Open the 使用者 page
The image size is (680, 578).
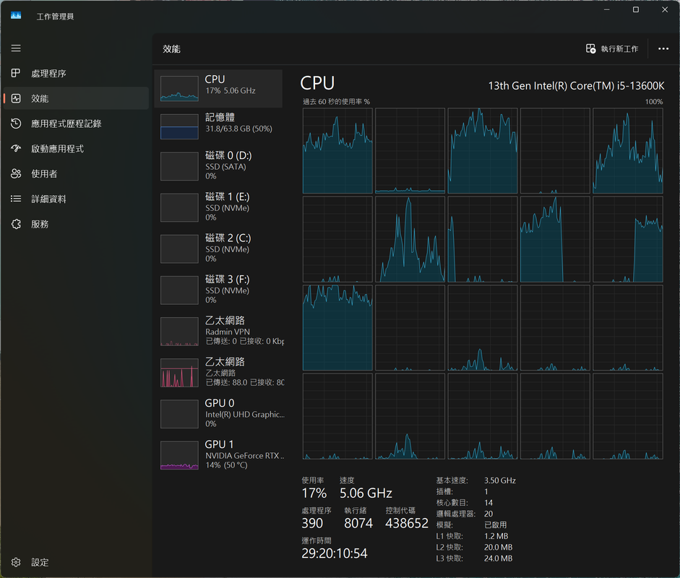tap(75, 174)
